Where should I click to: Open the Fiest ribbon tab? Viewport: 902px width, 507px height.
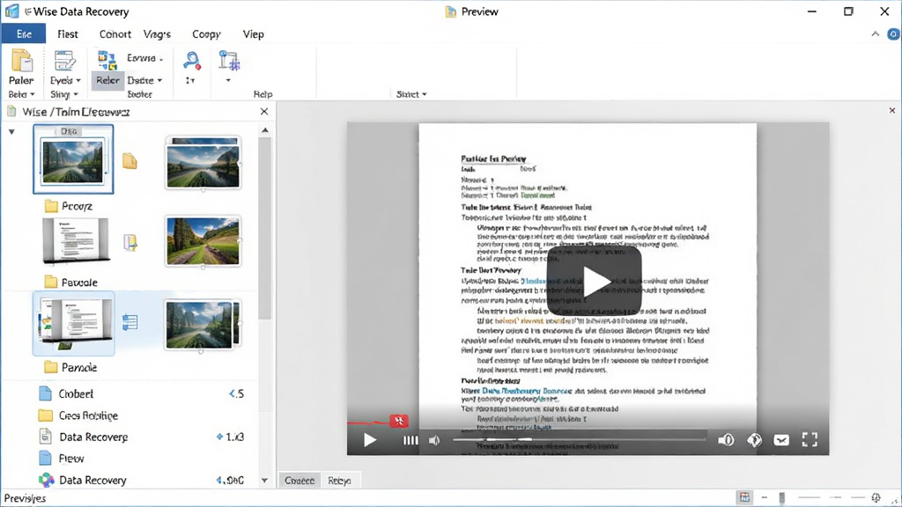click(x=67, y=34)
